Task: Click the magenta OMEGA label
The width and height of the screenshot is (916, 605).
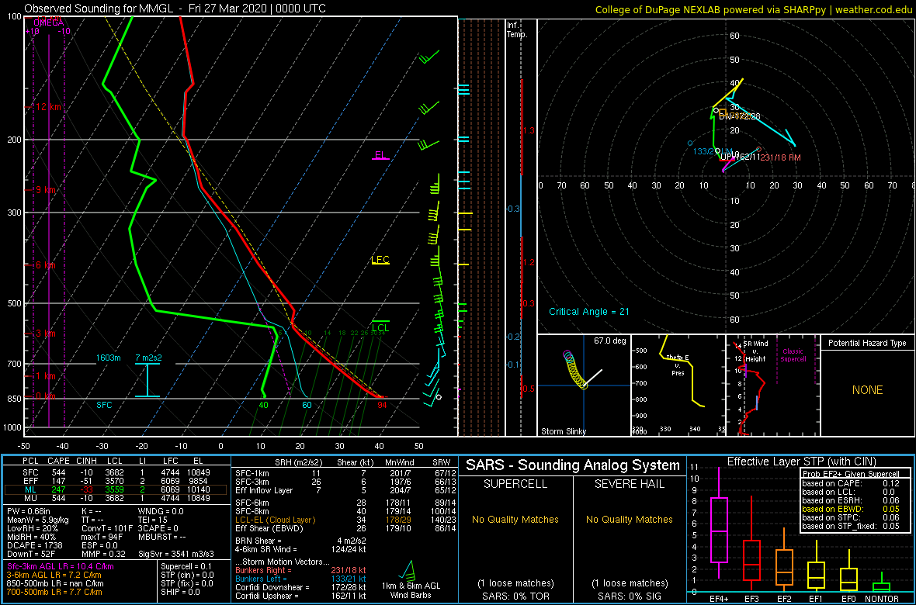Action: pyautogui.click(x=48, y=22)
